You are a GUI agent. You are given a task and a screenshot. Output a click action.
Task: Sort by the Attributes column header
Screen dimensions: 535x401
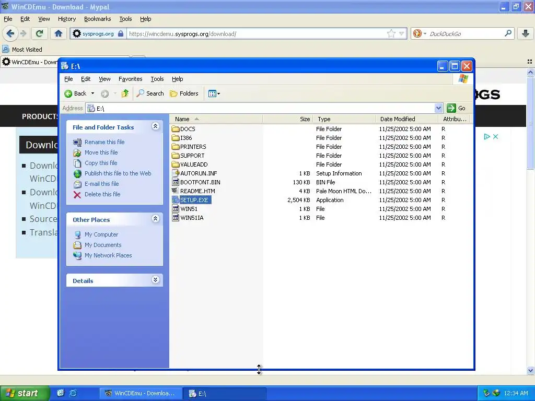(454, 119)
